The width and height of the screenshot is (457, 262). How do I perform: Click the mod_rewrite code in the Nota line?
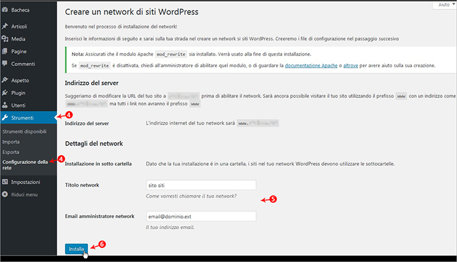171,54
